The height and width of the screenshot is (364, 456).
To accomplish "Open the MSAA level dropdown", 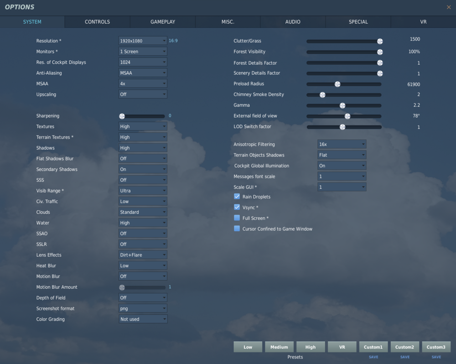I will click(x=143, y=83).
